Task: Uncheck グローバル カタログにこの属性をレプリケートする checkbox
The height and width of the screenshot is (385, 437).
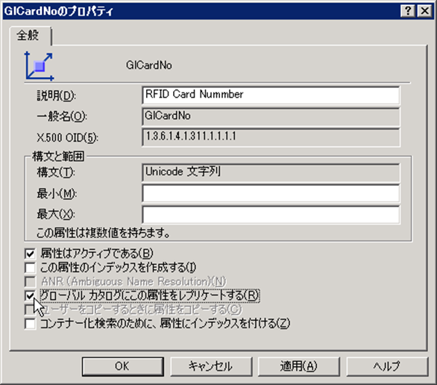Action: [30, 295]
